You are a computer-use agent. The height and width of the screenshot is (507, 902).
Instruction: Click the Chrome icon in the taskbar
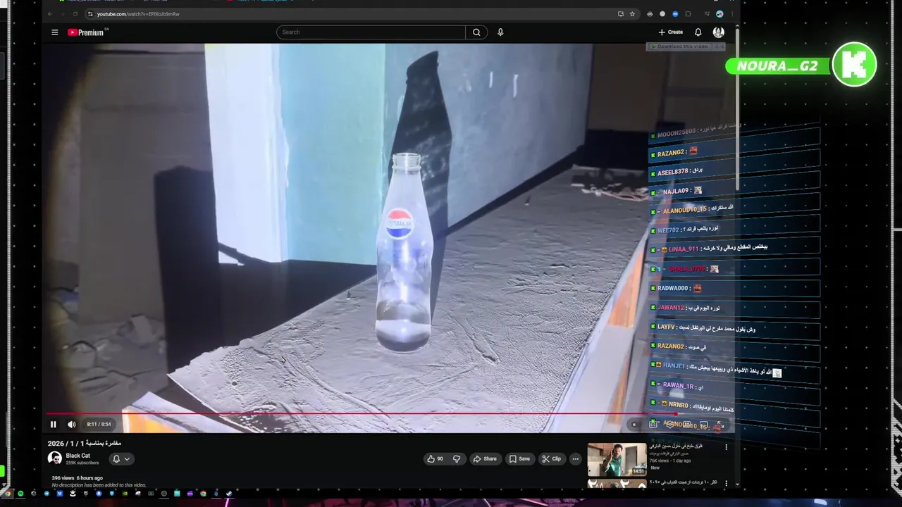(7, 494)
